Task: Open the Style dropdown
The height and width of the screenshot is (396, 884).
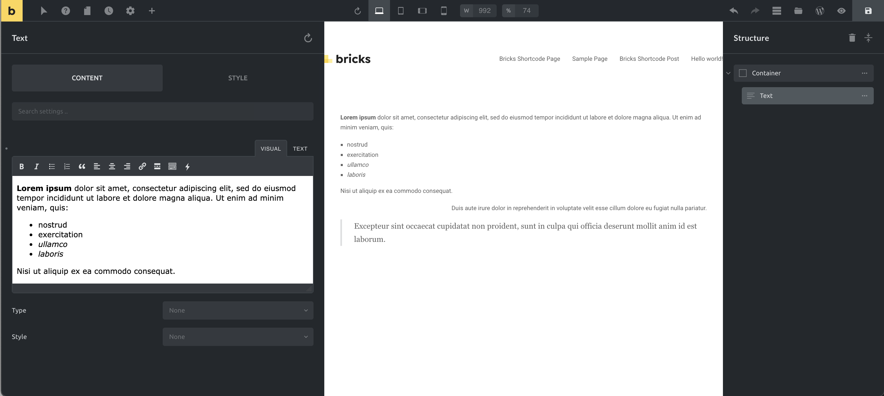Action: pos(238,337)
